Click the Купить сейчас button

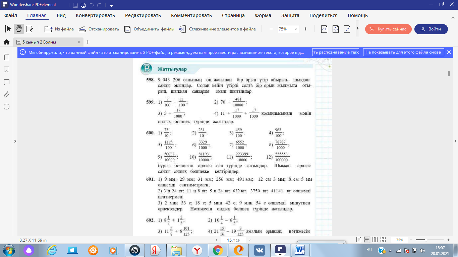click(x=388, y=29)
